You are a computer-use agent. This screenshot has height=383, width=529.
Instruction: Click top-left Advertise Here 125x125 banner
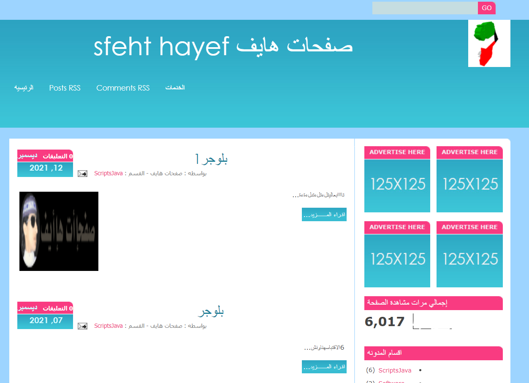(x=397, y=179)
